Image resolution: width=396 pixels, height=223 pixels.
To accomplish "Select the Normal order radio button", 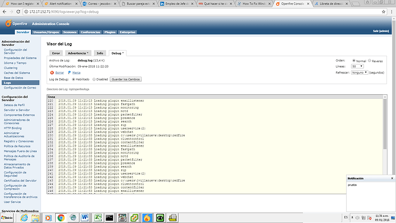I will (354, 60).
